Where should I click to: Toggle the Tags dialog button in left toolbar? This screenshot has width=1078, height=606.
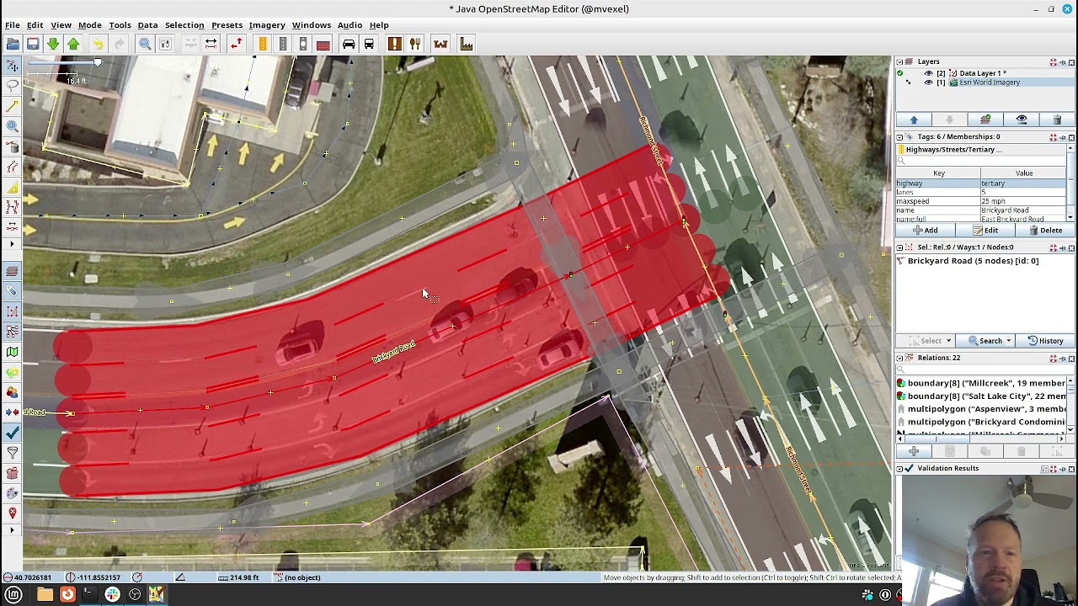[x=13, y=290]
